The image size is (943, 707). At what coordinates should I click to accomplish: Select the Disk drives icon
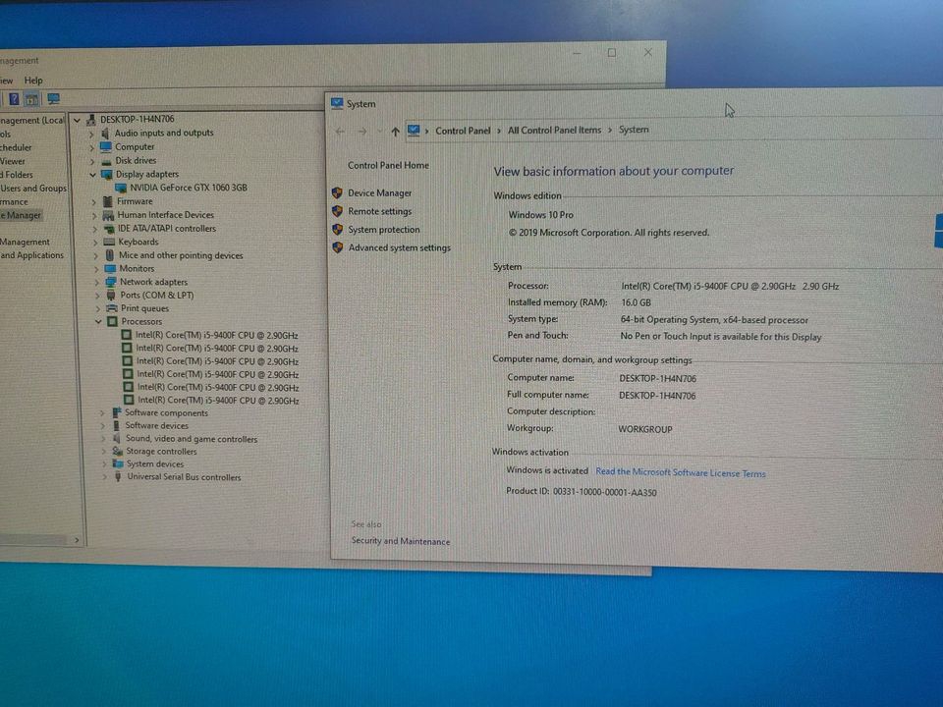click(x=106, y=161)
